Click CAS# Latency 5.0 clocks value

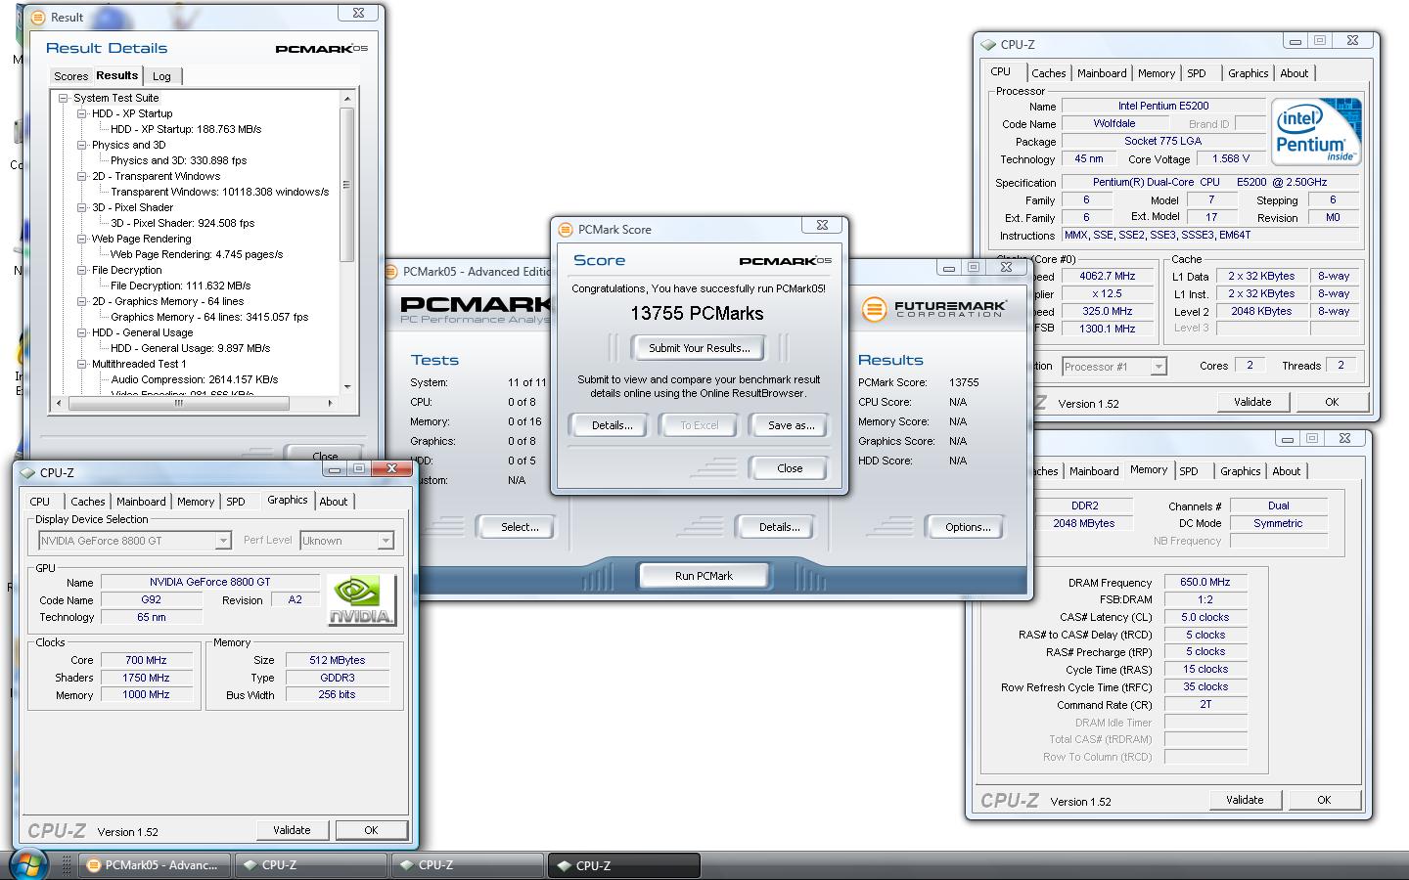click(1205, 617)
